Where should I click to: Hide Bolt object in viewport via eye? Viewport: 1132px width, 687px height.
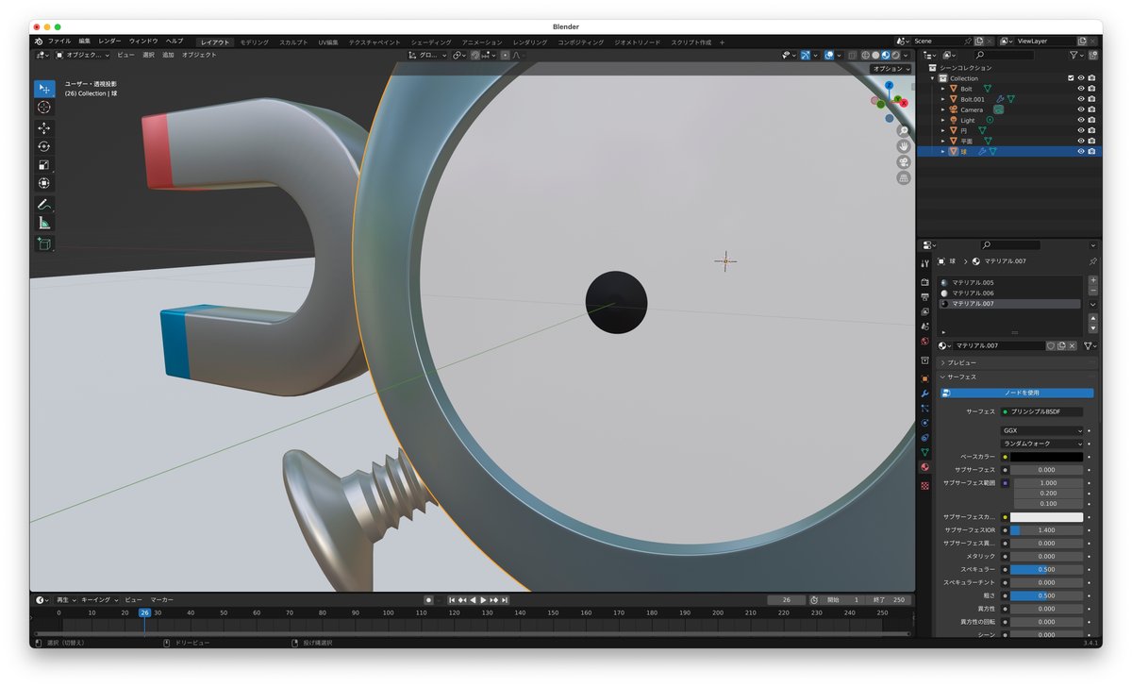[x=1081, y=89]
